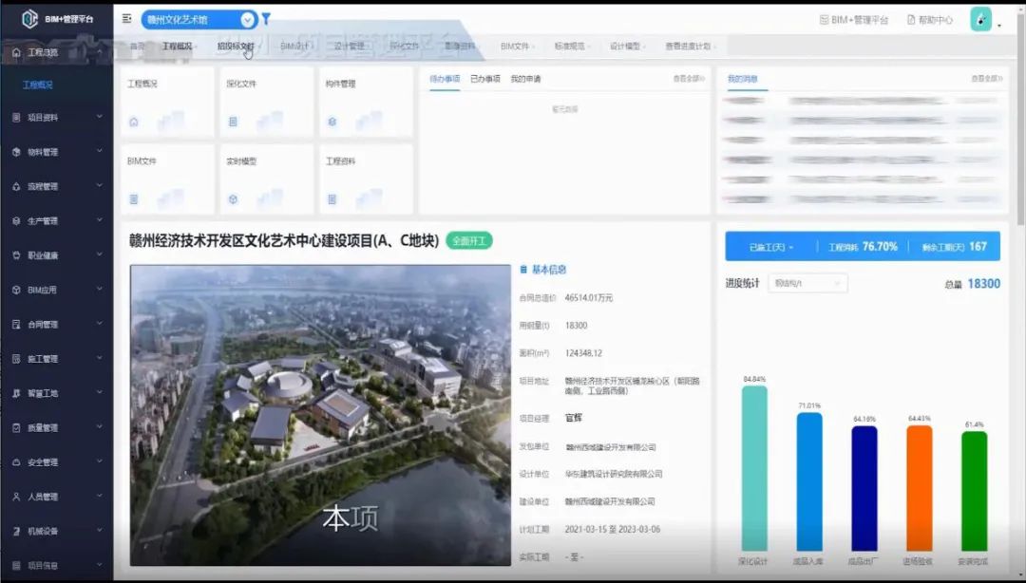Screen dimensions: 1026x583
Task: Open the 帮助中心 link
Action: tap(929, 20)
